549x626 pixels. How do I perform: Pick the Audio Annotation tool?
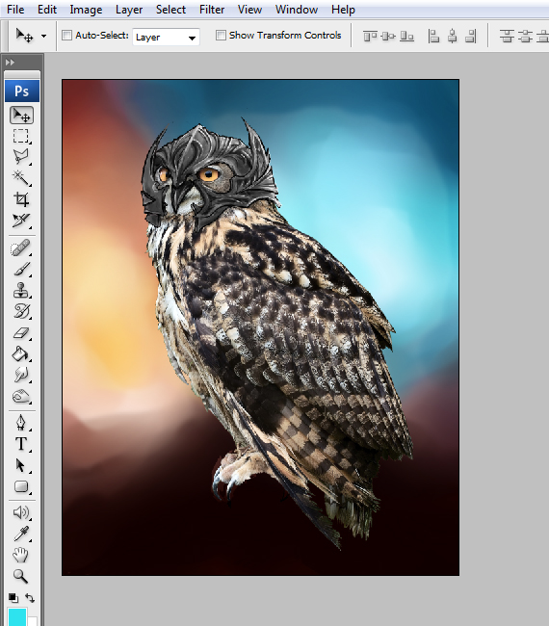tap(21, 512)
